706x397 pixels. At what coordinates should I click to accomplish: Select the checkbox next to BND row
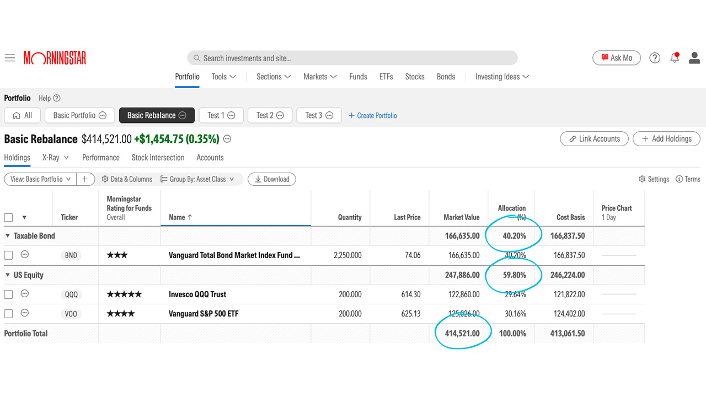click(8, 255)
